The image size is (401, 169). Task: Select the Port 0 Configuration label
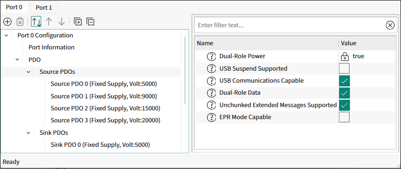[45, 35]
